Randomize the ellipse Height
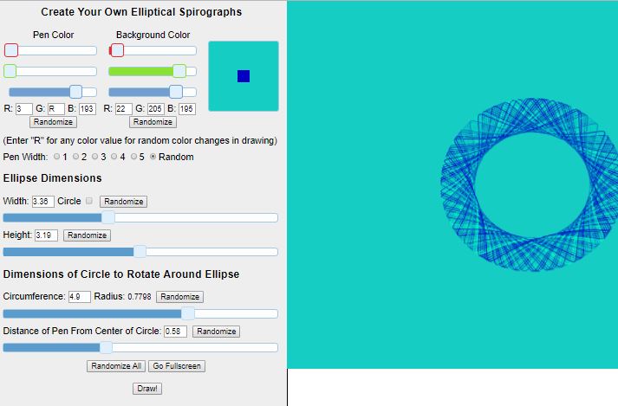Screen dimensions: 618x406 tap(87, 235)
